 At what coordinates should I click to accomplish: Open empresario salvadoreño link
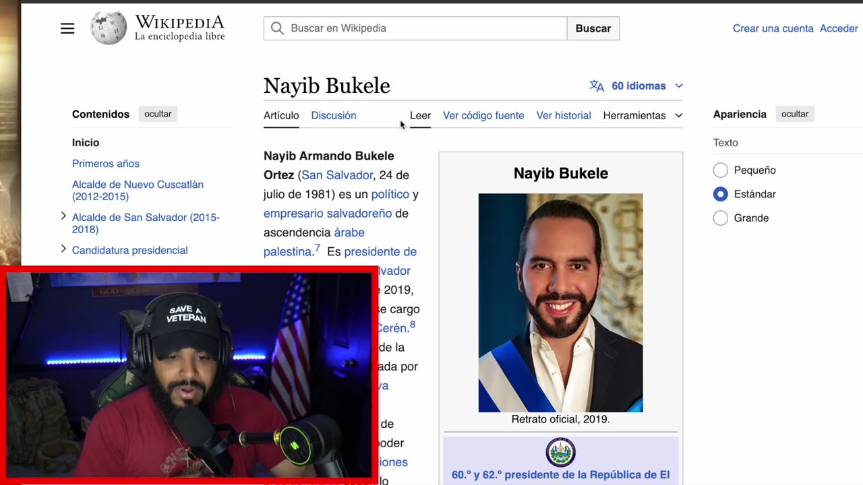328,214
